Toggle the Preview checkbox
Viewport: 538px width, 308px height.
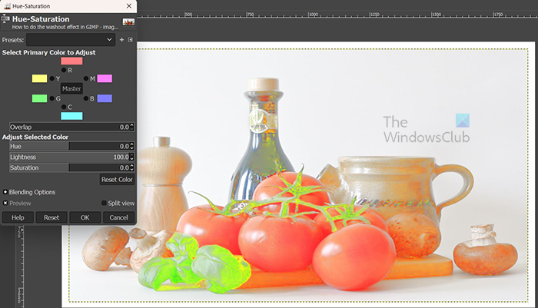point(5,203)
